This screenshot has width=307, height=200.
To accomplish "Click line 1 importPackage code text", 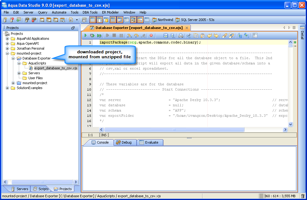I will [x=150, y=42].
